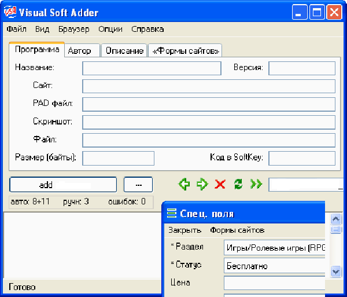Click the down arrow button on right scrollbar
This screenshot has width=347, height=297.
coord(335,272)
